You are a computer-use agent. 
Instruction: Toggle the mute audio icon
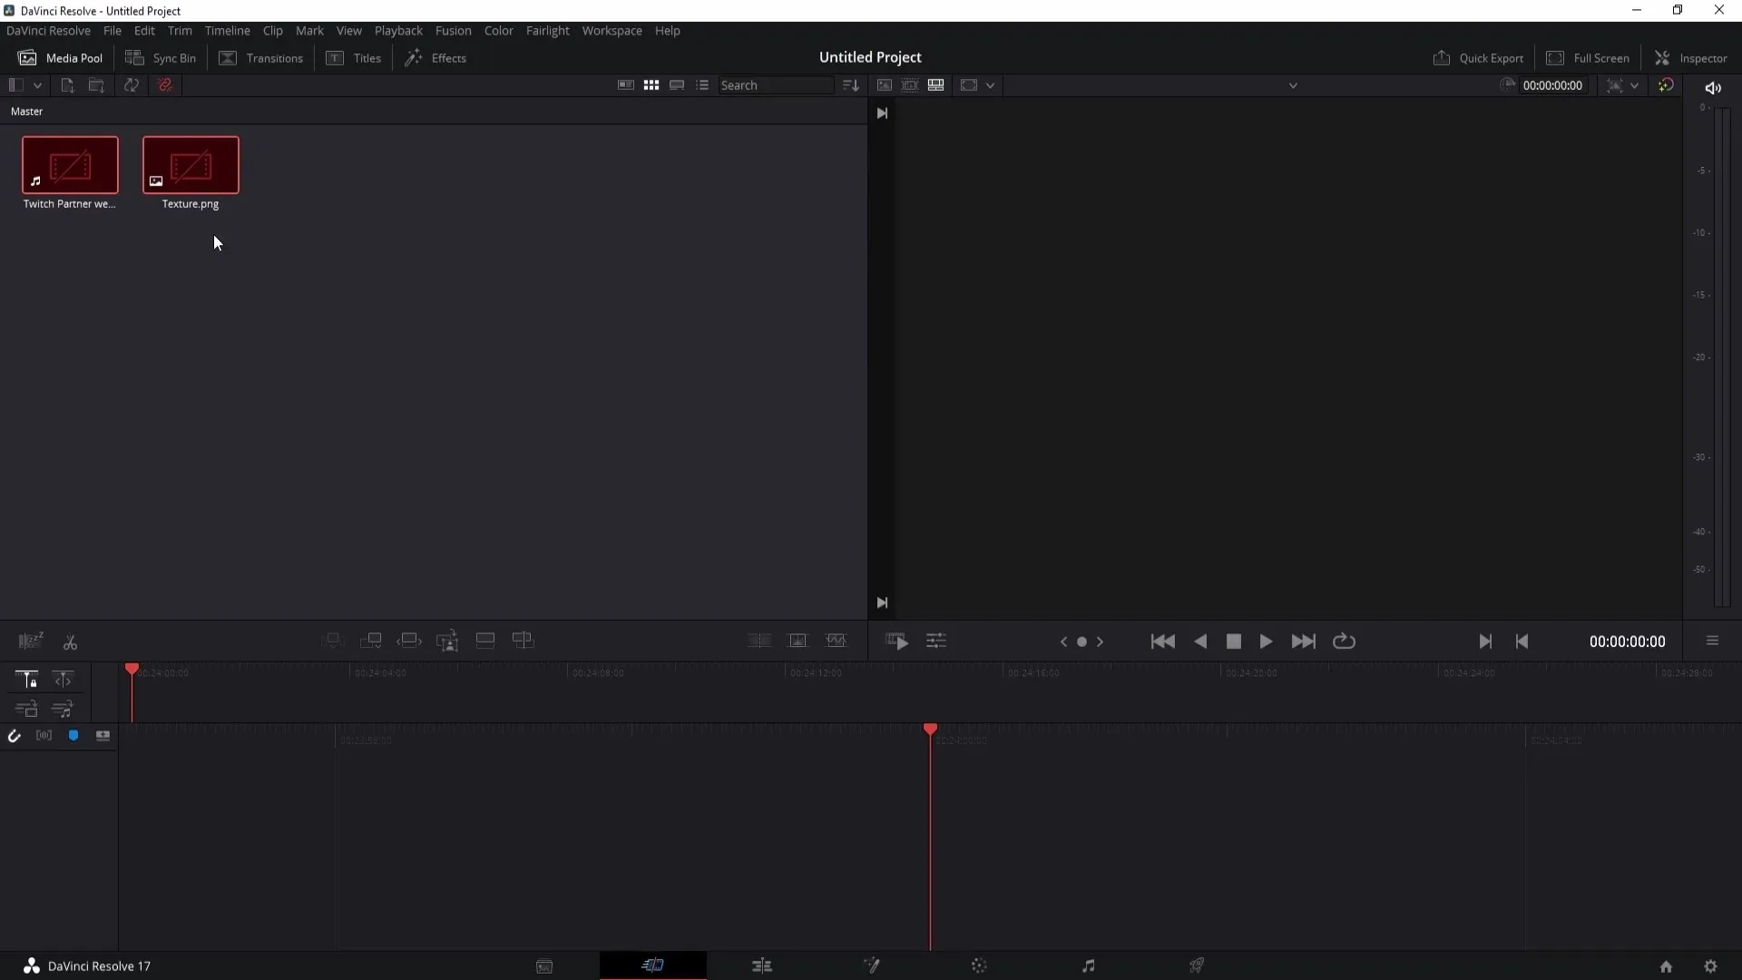coord(1713,83)
